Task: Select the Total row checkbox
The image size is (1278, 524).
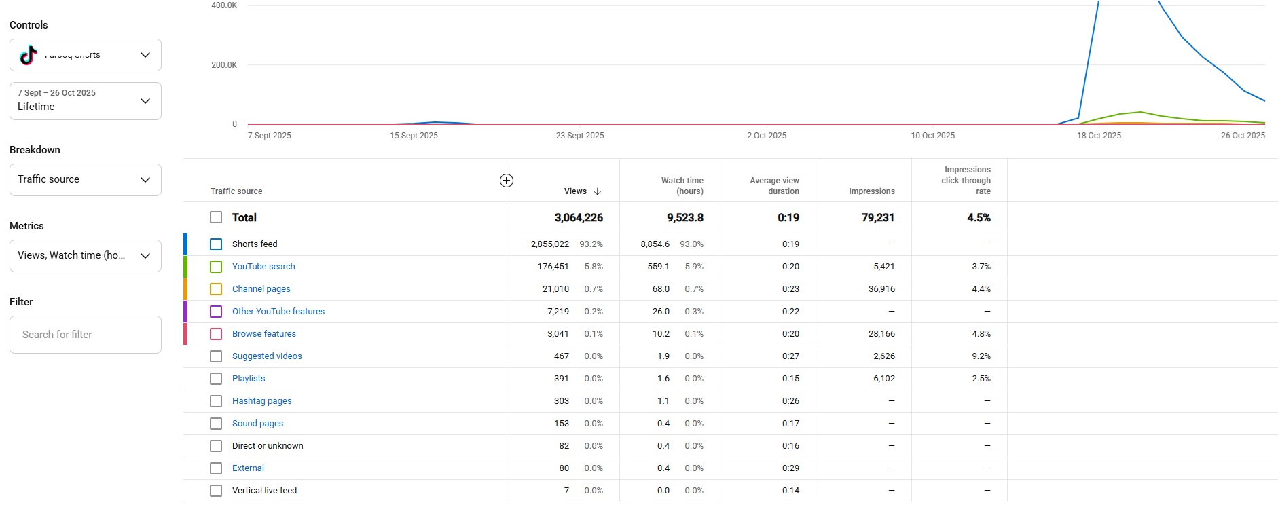Action: point(216,217)
